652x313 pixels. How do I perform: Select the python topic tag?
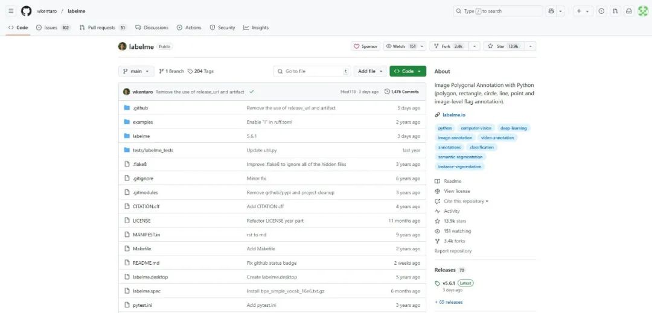pyautogui.click(x=445, y=128)
